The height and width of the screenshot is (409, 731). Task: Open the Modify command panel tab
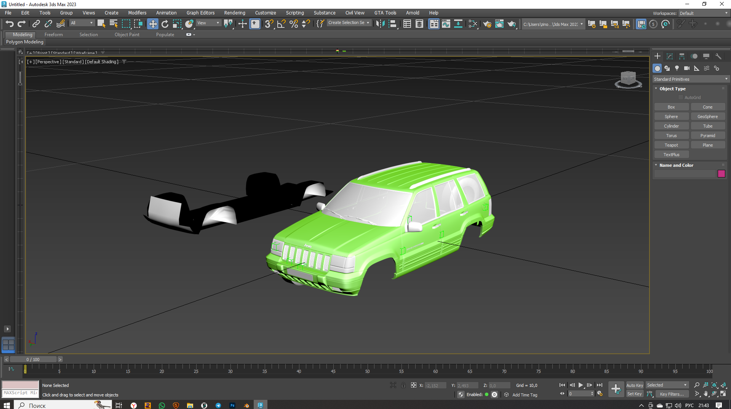(x=669, y=56)
